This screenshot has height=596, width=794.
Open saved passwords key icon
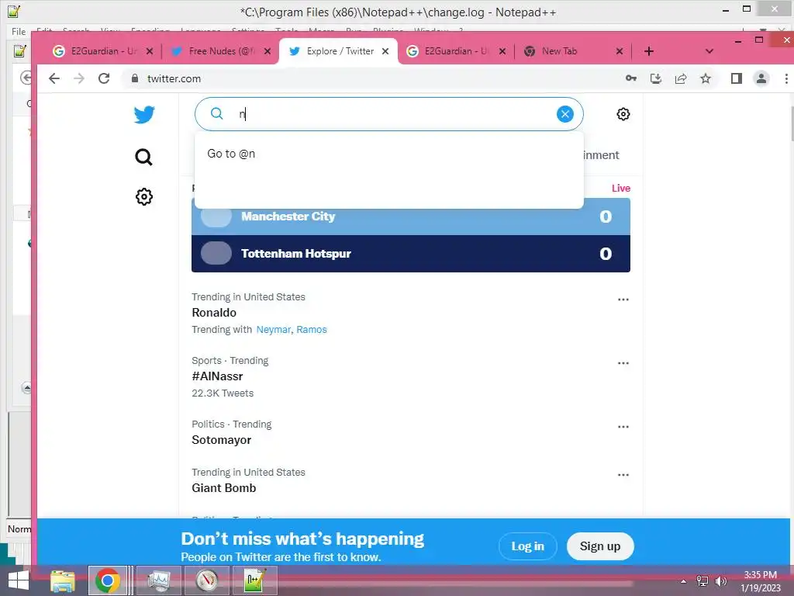point(631,78)
